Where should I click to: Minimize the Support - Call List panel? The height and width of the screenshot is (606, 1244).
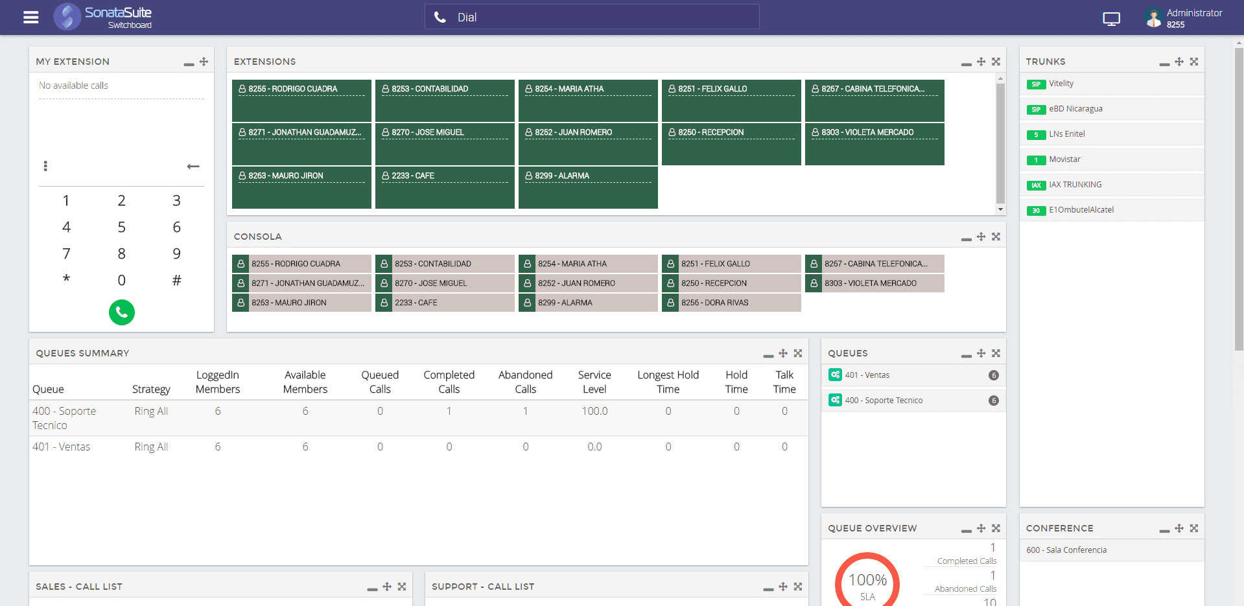tap(768, 589)
